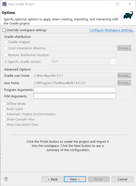The width and height of the screenshot is (136, 186).
Task: Toggle Automatic Project Synchronization checkbox
Action: (x=4, y=114)
